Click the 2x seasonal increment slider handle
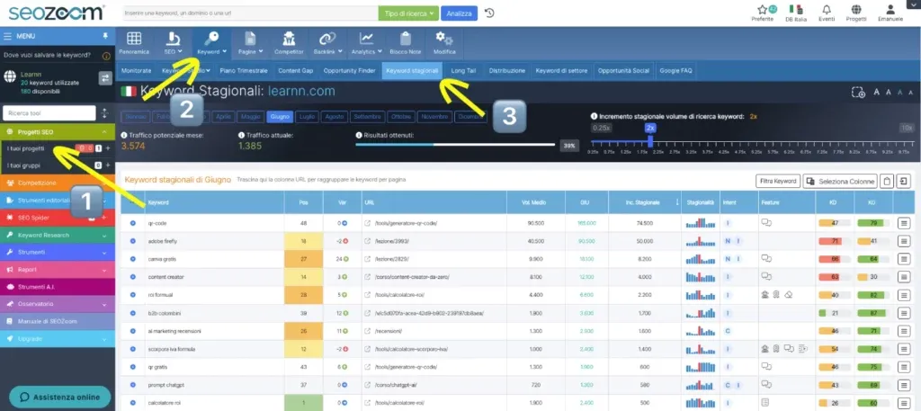Screen dimensions: 921x411 click(x=649, y=141)
